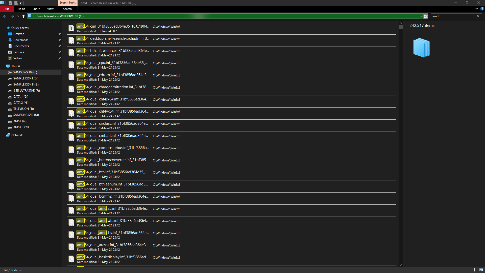Screen dimensions: 485x273
Task: Expand the ribbon with the chevron
Action: click(x=476, y=9)
